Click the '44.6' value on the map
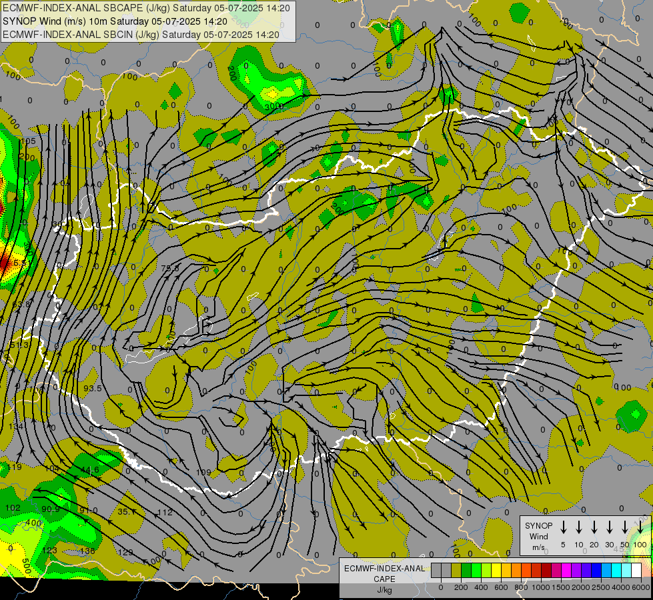 (90, 470)
